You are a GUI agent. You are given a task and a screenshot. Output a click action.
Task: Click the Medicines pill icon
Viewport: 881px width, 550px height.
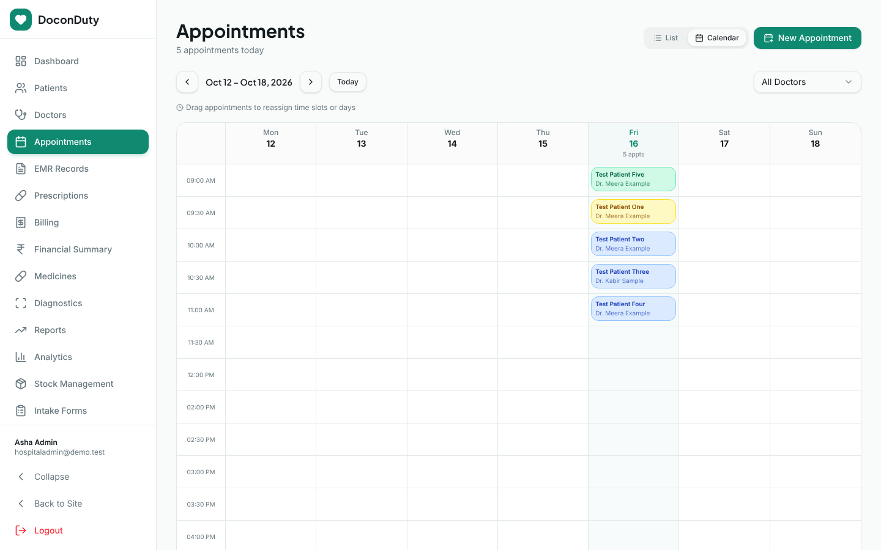[21, 276]
